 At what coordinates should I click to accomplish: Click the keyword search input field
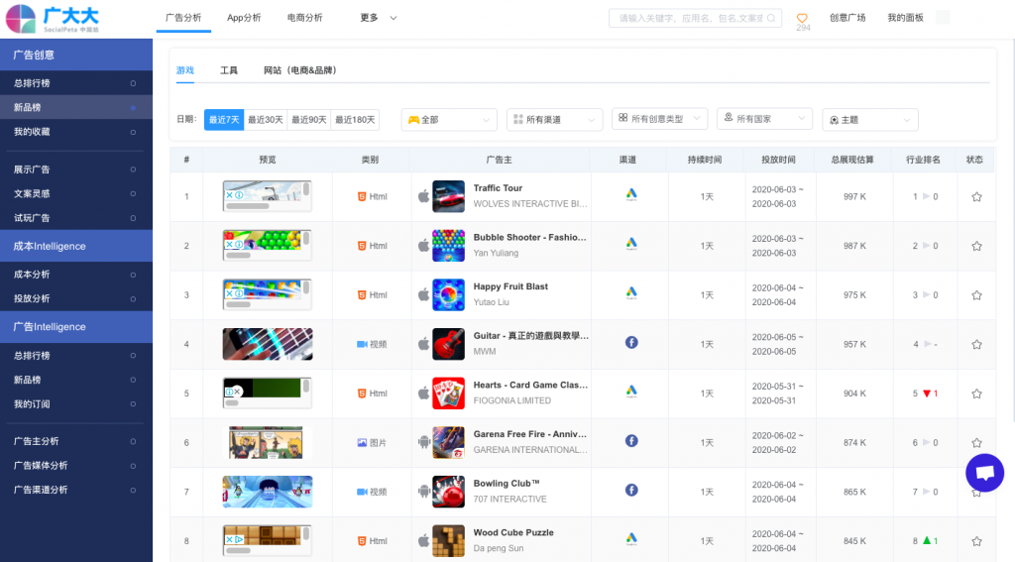tap(695, 18)
